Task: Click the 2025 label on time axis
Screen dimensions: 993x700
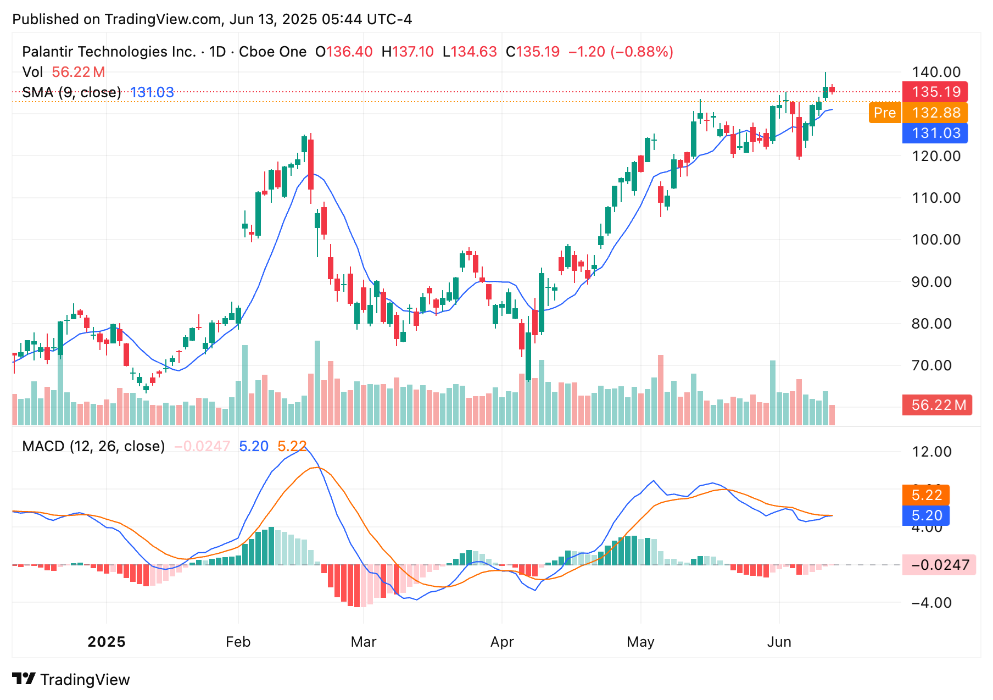Action: (x=107, y=642)
